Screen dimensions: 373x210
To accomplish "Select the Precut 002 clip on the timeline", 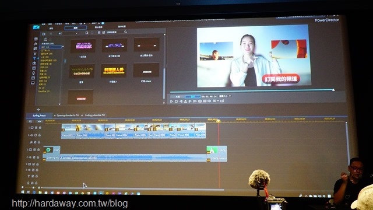I will (x=90, y=131).
